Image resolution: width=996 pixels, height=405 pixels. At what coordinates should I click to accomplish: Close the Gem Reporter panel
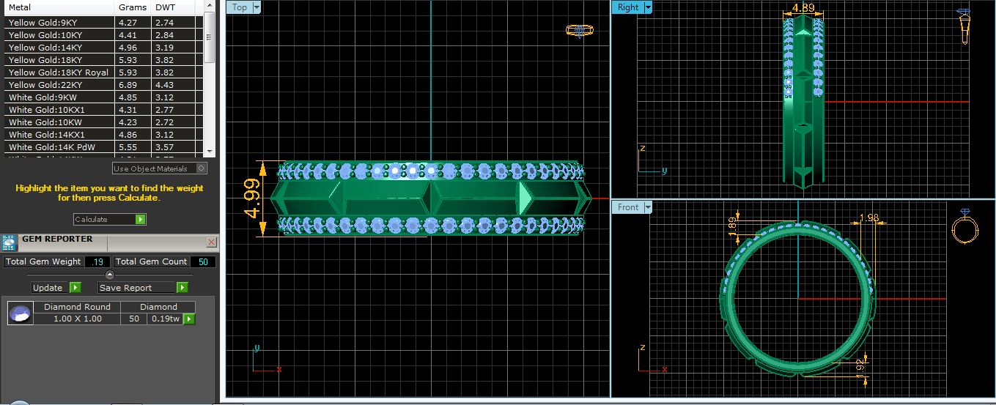[211, 242]
